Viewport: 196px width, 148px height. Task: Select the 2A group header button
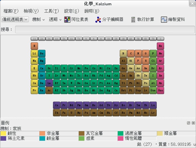pyautogui.click(x=42, y=39)
